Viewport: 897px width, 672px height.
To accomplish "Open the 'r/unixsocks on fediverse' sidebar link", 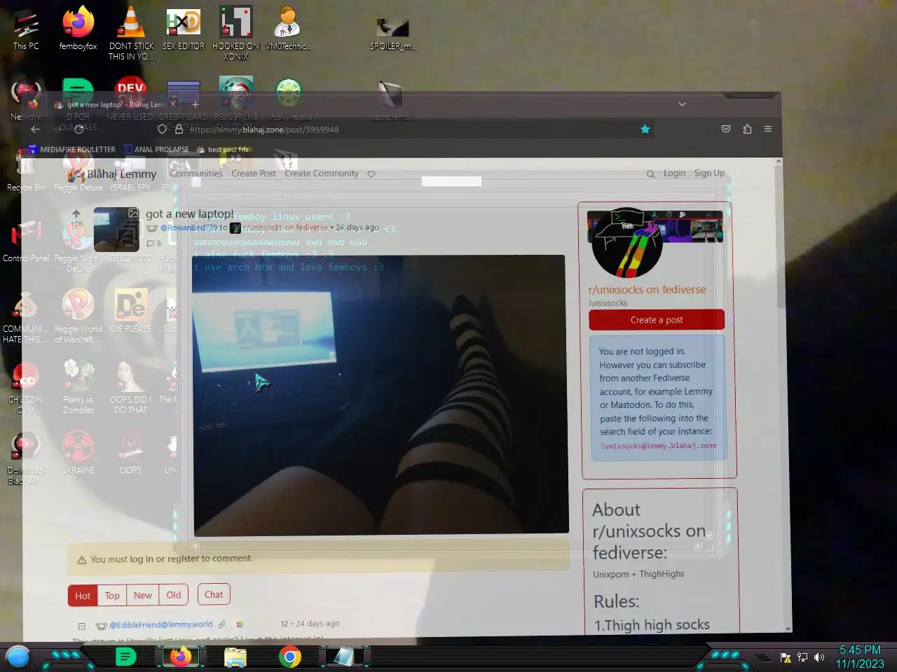I will pyautogui.click(x=647, y=289).
